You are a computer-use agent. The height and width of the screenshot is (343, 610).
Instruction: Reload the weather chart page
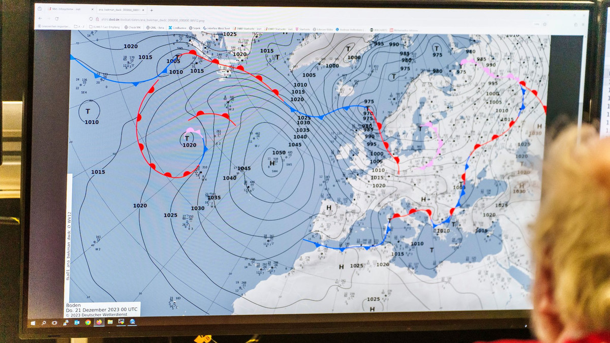tap(57, 18)
